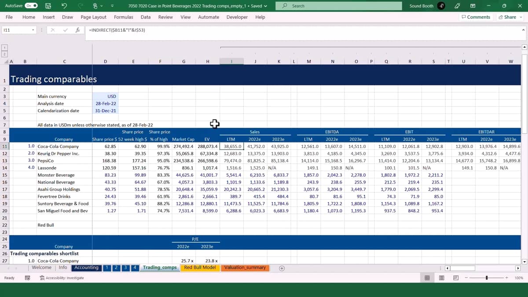Open Accessibility: Investigate status item
Viewport: 528px width, 297px height.
pyautogui.click(x=62, y=278)
